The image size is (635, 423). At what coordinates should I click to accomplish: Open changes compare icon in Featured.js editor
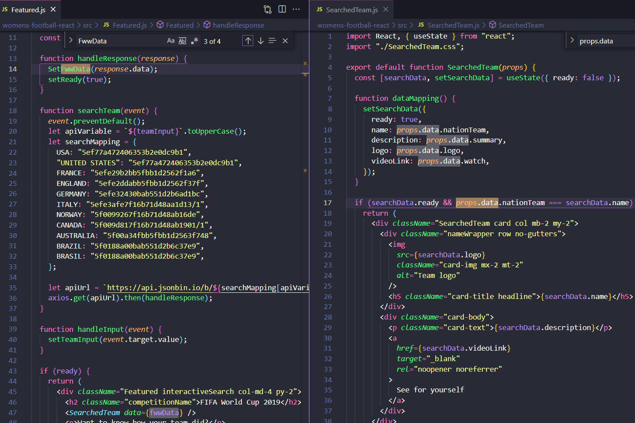[x=268, y=9]
